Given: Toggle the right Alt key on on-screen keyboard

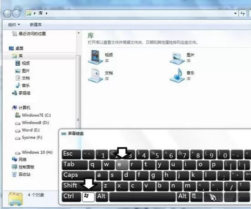Looking at the screenshot, I should [183, 197].
